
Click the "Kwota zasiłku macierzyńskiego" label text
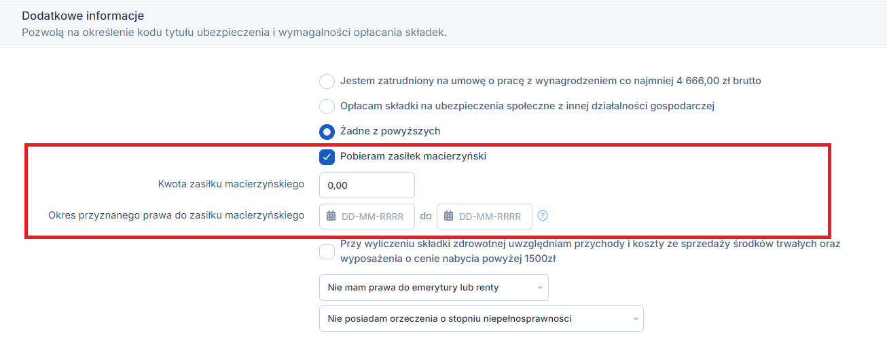coord(231,183)
